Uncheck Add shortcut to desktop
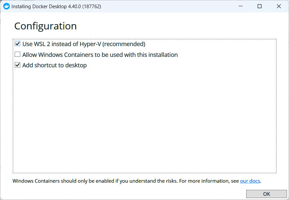289x200 pixels. coord(18,65)
